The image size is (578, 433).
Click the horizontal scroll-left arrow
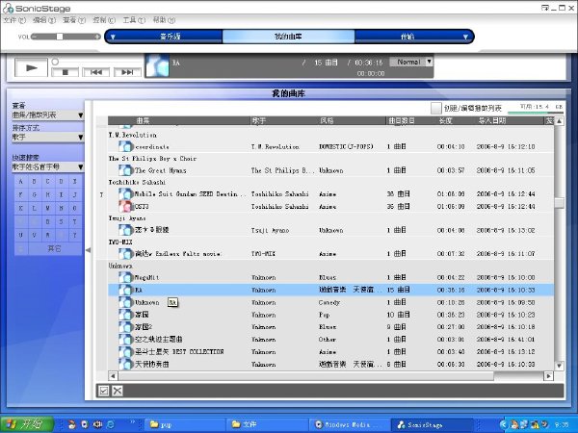(x=113, y=376)
